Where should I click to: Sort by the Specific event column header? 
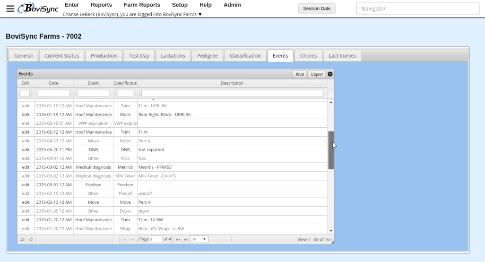[x=125, y=83]
